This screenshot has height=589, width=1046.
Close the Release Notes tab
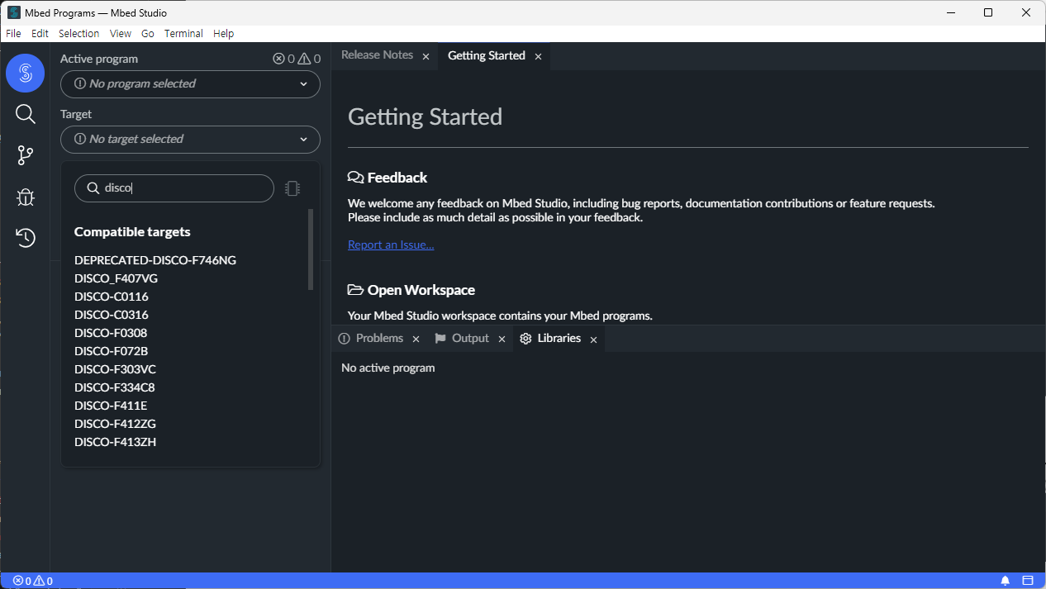pyautogui.click(x=426, y=56)
